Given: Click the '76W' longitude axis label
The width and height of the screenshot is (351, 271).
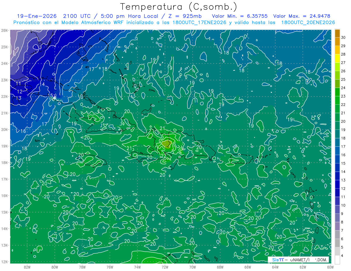Looking at the screenshot, I should click(x=110, y=267).
